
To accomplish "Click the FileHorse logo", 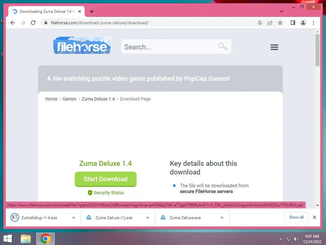I will point(82,46).
